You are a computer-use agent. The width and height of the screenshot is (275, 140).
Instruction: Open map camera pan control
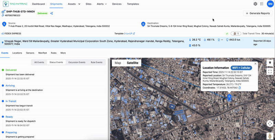(x=270, y=124)
